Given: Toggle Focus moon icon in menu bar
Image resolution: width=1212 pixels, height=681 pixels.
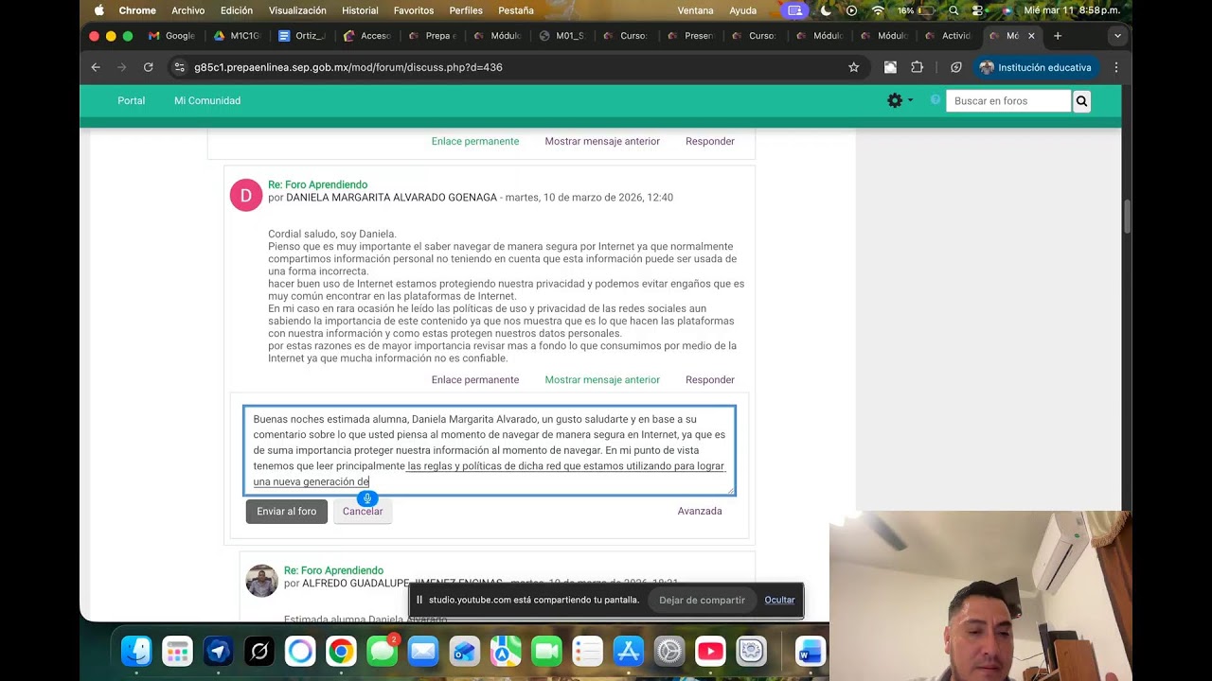Looking at the screenshot, I should pos(826,10).
